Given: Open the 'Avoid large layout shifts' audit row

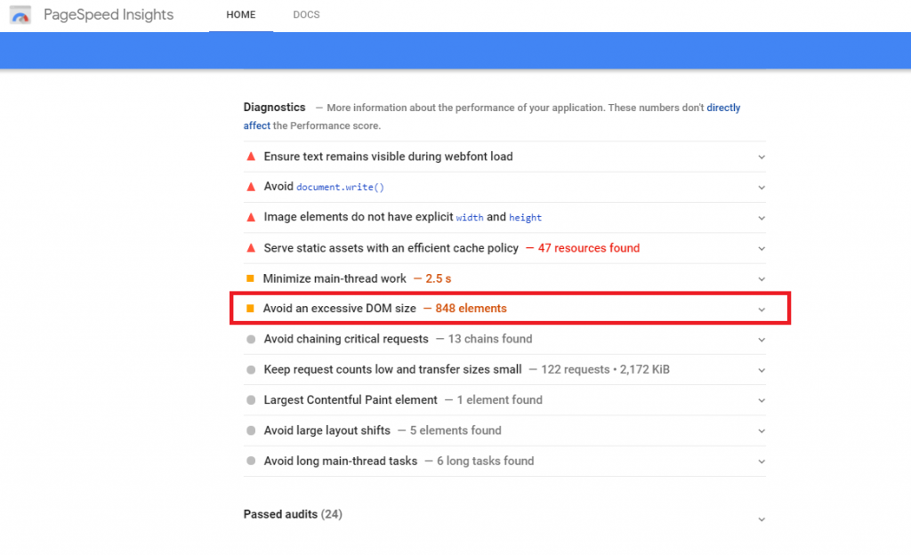Looking at the screenshot, I should [327, 430].
